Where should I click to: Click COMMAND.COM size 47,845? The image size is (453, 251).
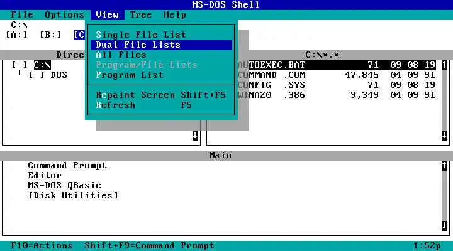click(362, 75)
